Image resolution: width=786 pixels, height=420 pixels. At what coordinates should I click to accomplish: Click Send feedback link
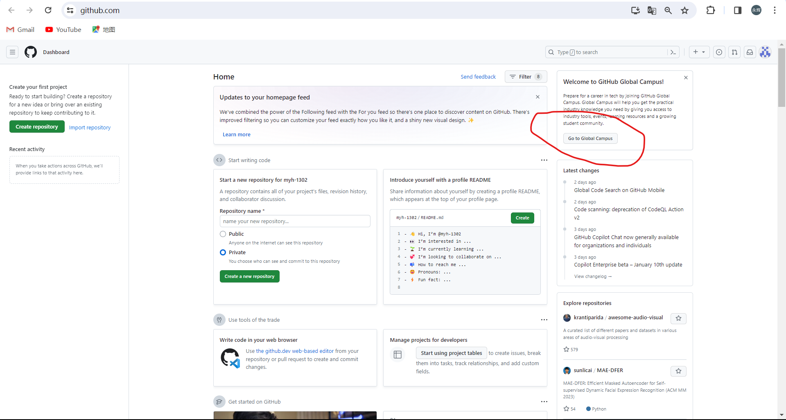coord(478,77)
